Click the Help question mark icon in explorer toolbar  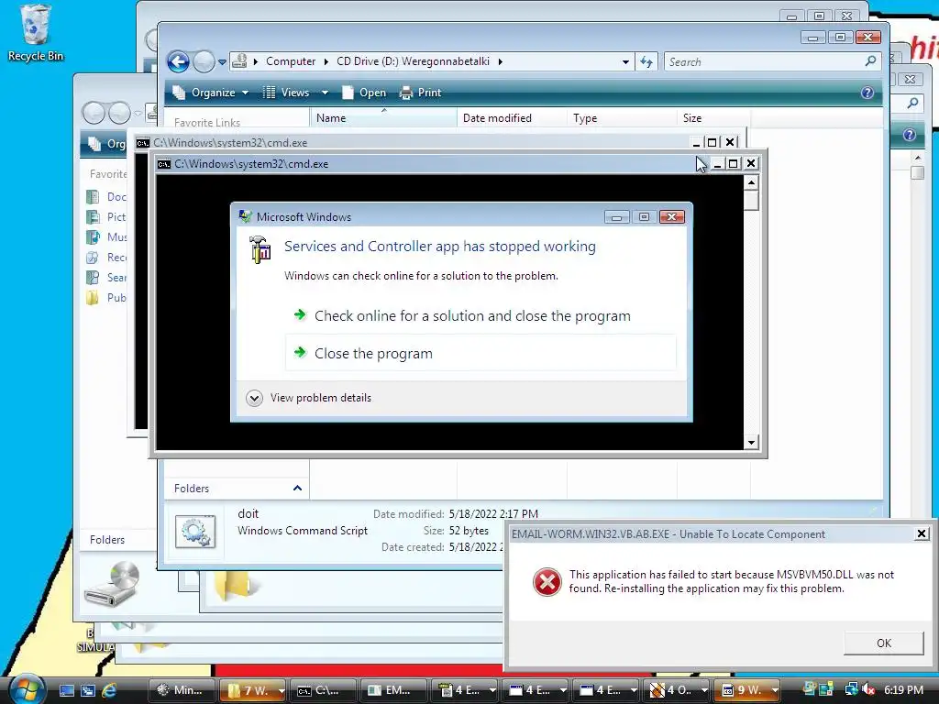point(867,93)
